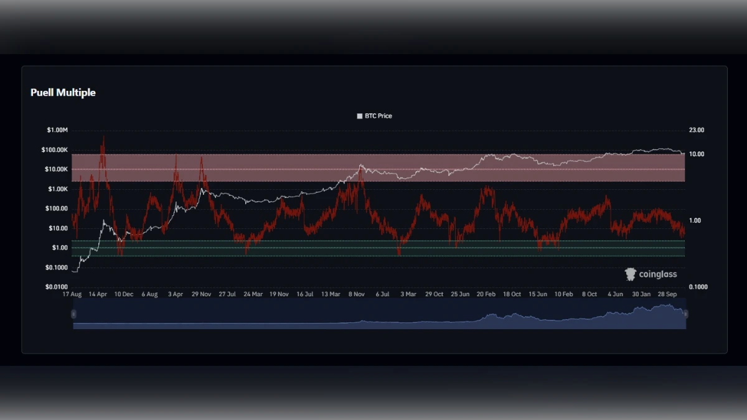The height and width of the screenshot is (420, 747).
Task: Click the $100.00K left axis label
Action: (x=54, y=150)
